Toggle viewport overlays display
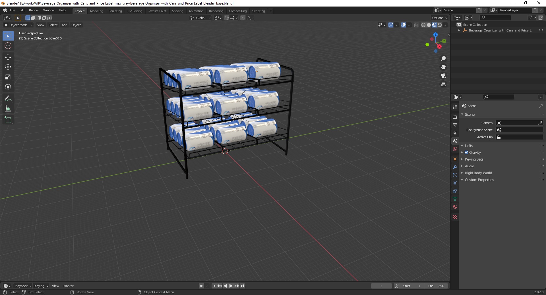 pos(404,25)
